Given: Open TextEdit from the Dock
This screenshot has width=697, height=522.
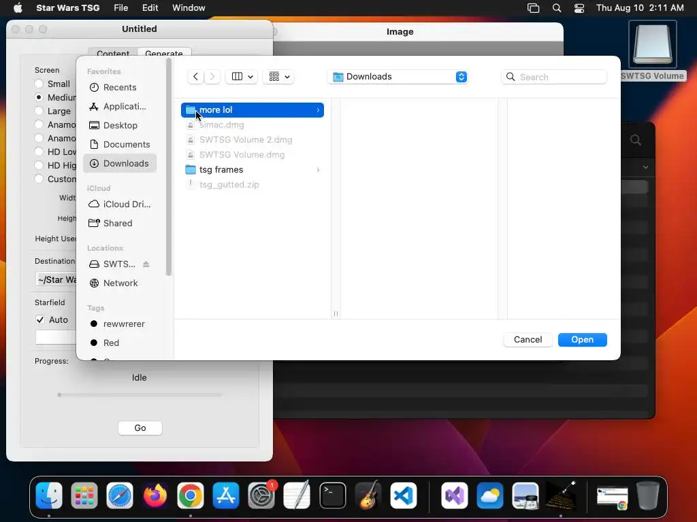Looking at the screenshot, I should click(x=297, y=495).
